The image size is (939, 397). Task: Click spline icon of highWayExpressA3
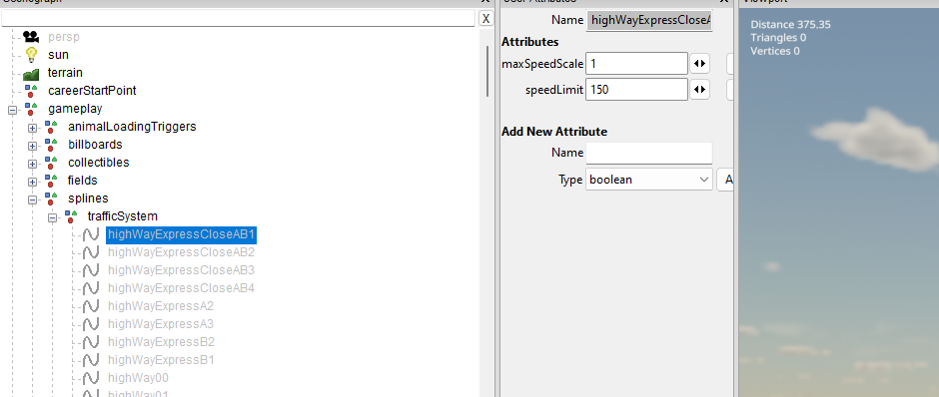point(91,324)
